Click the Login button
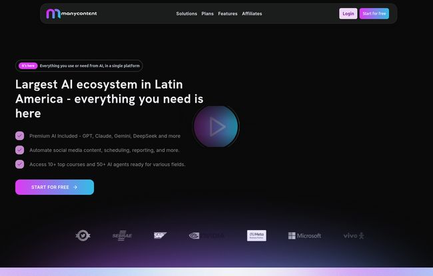This screenshot has width=433, height=276. point(348,13)
